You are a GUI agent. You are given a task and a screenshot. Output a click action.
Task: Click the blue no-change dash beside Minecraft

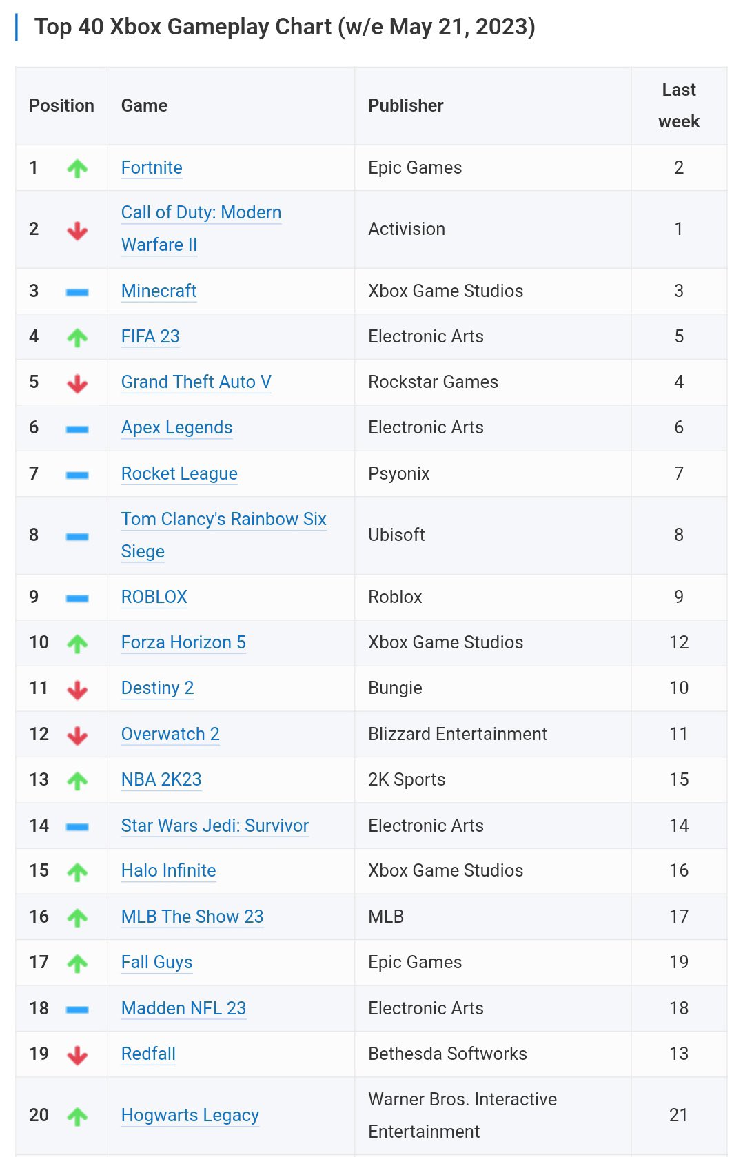(x=77, y=292)
